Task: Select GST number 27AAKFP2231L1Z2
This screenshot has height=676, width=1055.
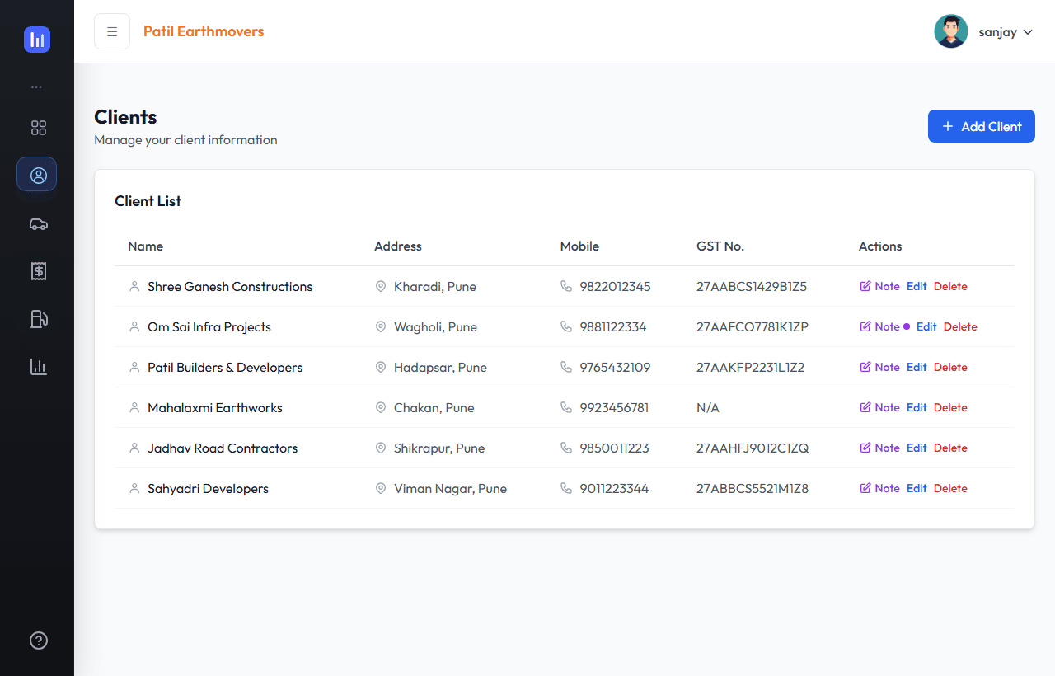Action: (751, 367)
